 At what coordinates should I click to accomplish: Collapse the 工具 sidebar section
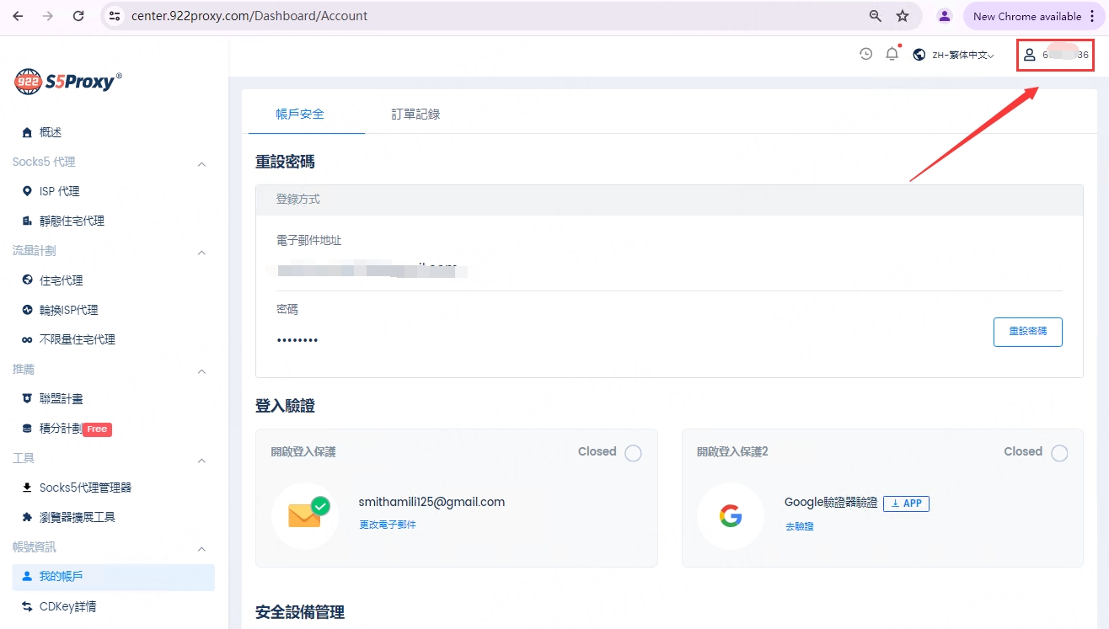201,460
